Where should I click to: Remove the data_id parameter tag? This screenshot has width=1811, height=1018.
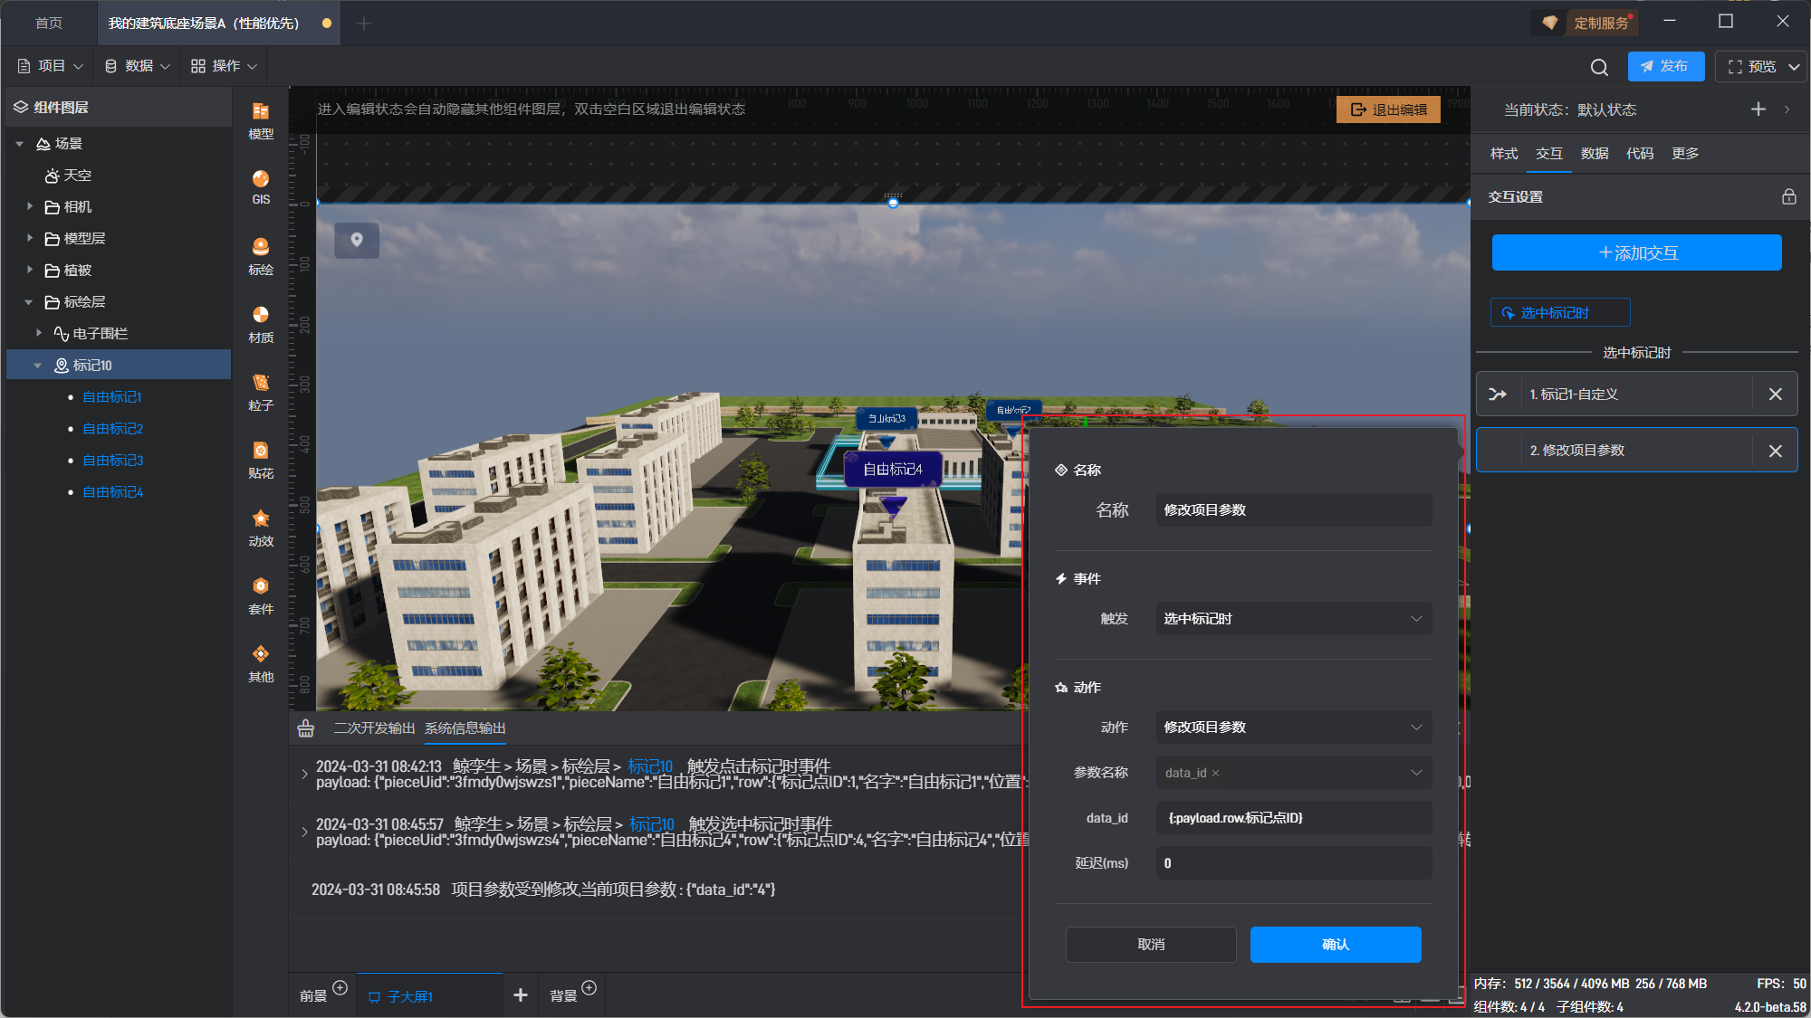pos(1215,773)
